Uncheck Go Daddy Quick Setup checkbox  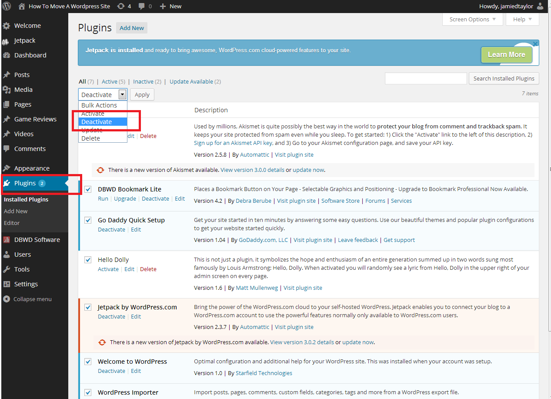[x=88, y=220]
